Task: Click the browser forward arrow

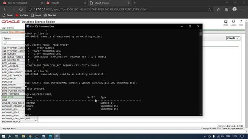Action: pos(13,9)
